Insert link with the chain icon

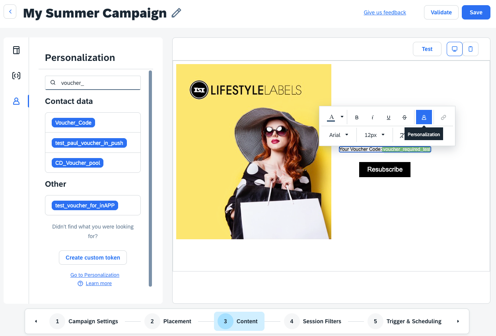click(x=443, y=117)
